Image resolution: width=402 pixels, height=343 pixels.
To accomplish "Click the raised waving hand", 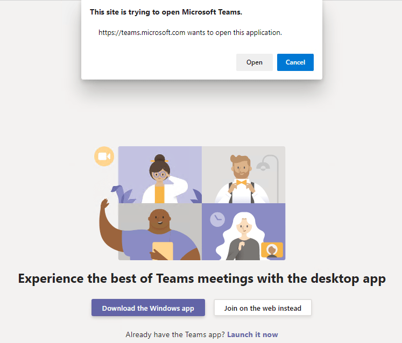I will [105, 206].
